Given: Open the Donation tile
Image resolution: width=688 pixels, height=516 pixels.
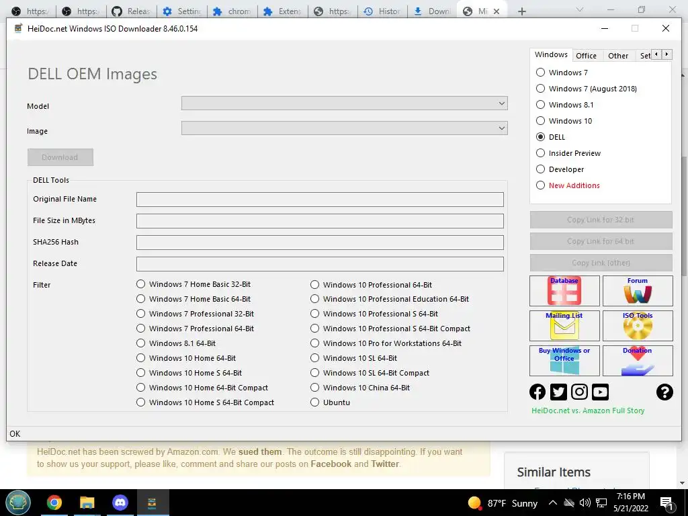Looking at the screenshot, I should (638, 361).
